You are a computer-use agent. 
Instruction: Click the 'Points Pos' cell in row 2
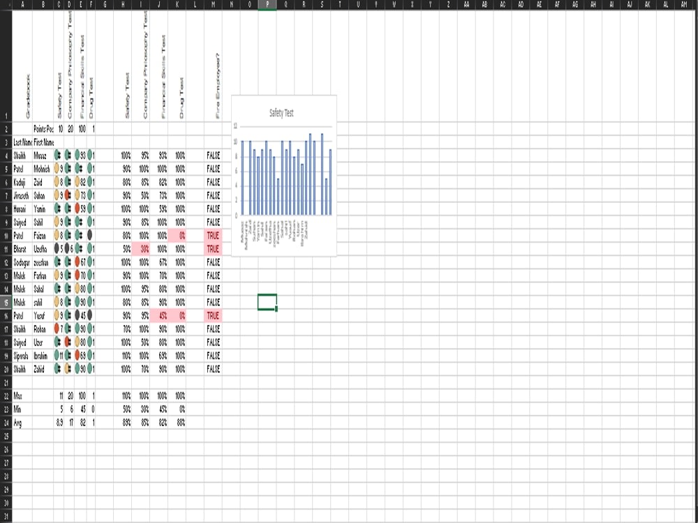point(43,128)
